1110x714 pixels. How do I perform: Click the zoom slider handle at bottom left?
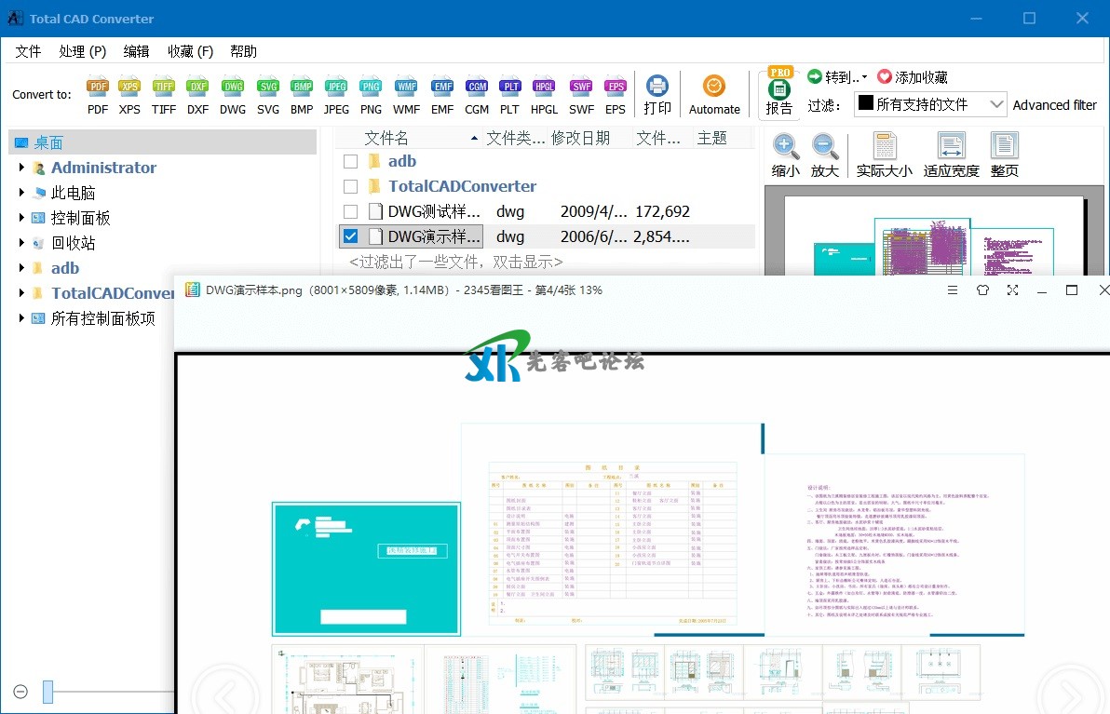pos(47,692)
